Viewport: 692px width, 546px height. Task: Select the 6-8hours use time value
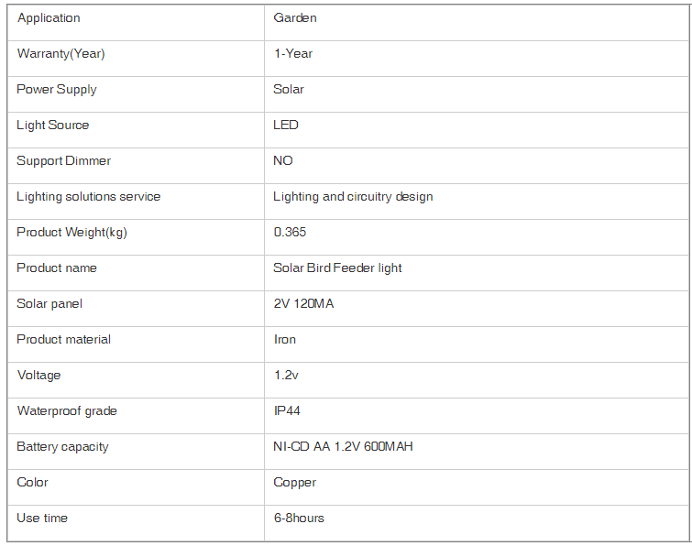click(x=299, y=519)
